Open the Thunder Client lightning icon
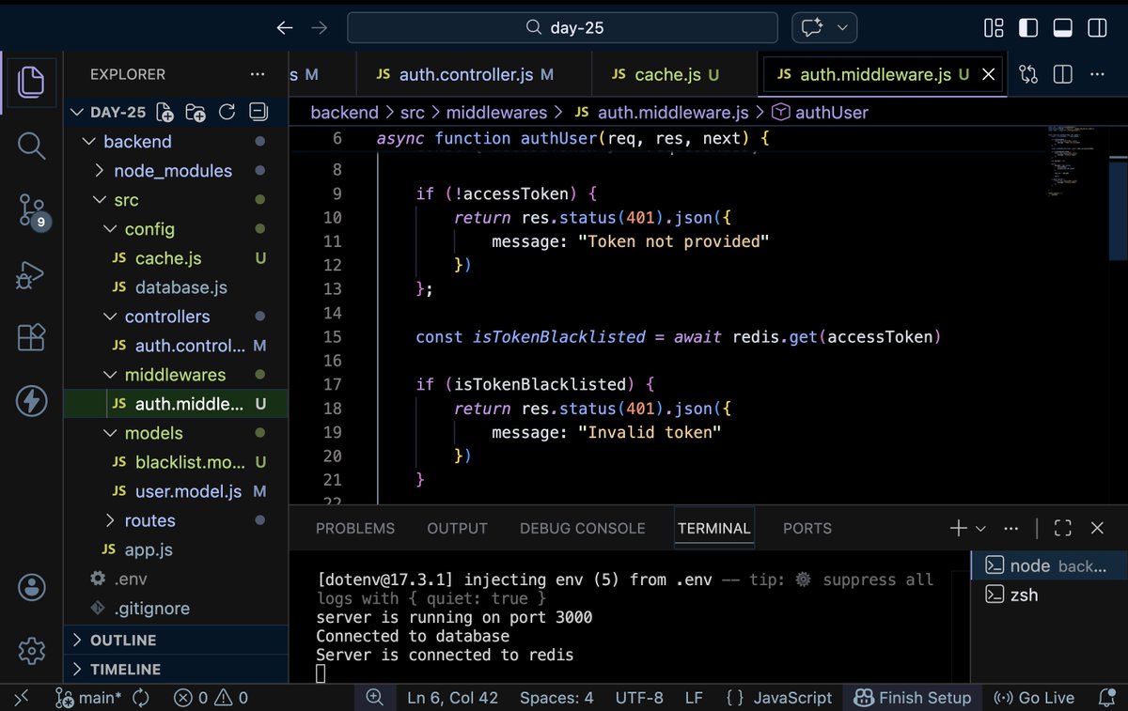 31,401
